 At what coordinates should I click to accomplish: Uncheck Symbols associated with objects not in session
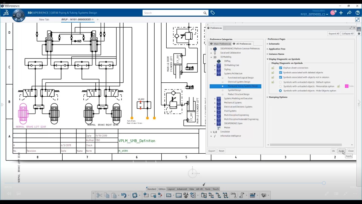(x=281, y=77)
